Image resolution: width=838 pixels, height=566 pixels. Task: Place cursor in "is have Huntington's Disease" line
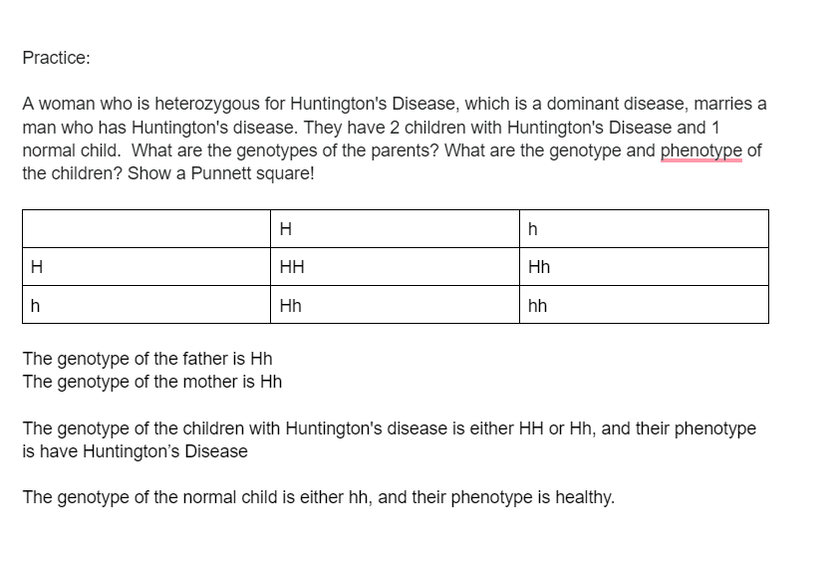[x=135, y=451]
